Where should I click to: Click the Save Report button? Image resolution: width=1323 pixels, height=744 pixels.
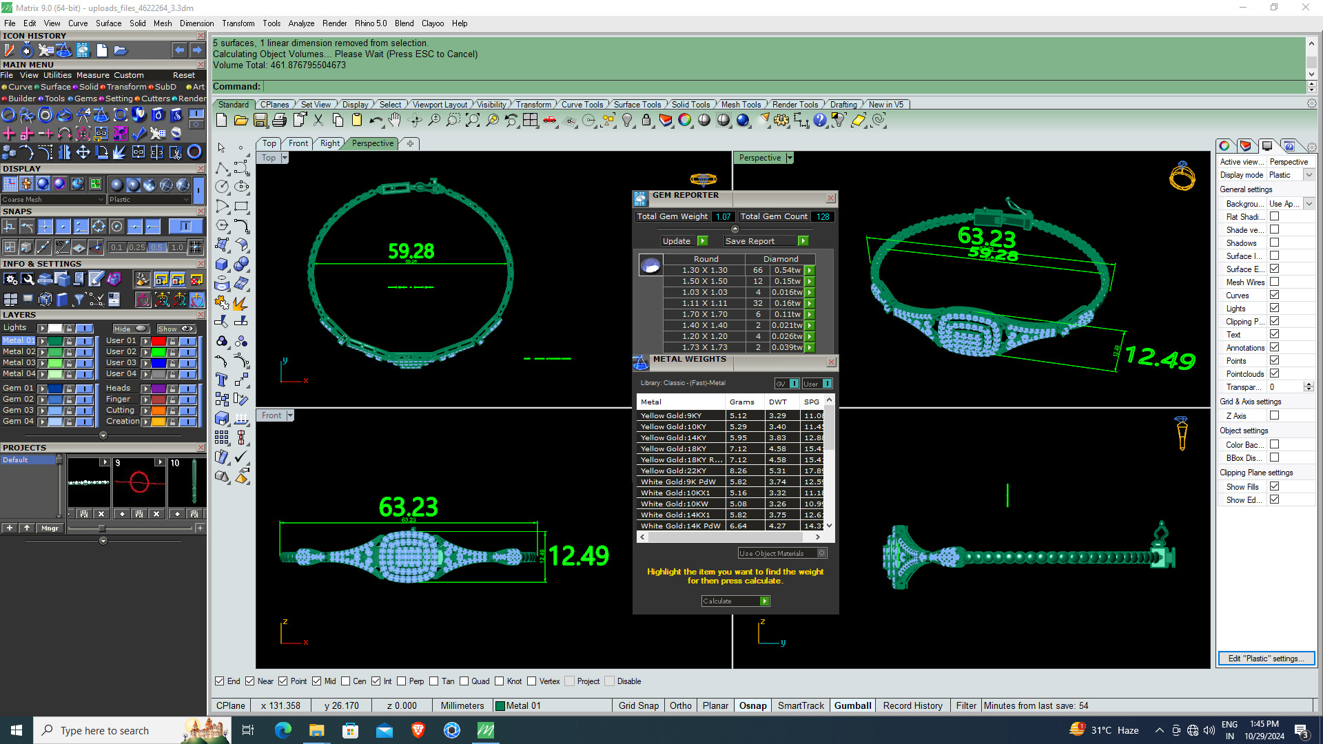(766, 241)
